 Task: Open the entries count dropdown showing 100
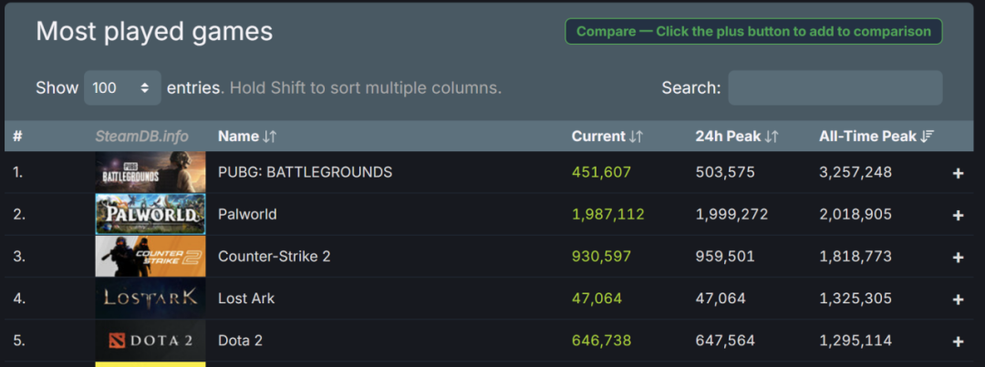pos(122,88)
